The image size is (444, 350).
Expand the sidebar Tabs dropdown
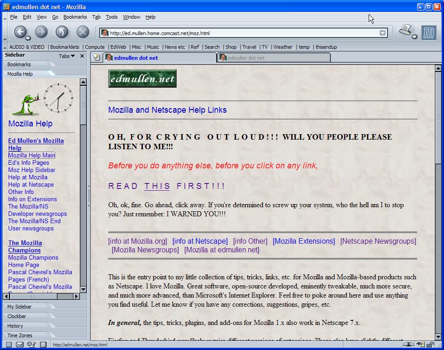pos(67,56)
